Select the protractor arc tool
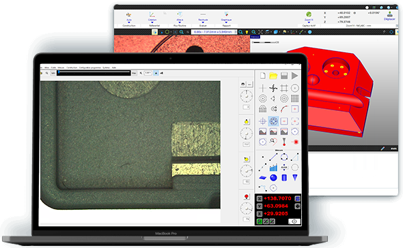Screen dimensions: 403x248 point(263,109)
